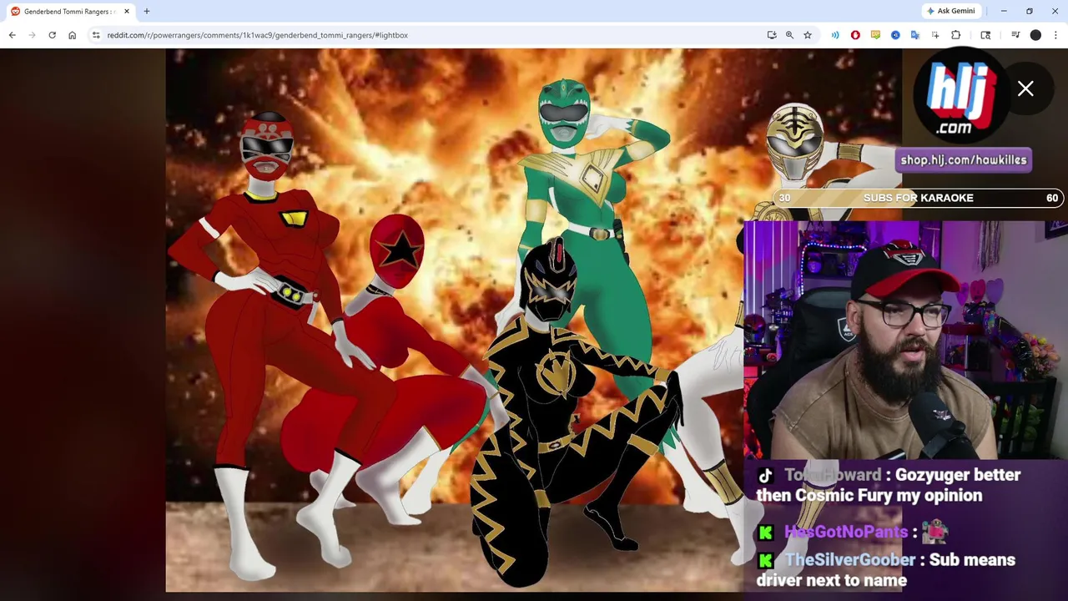1068x601 pixels.
Task: Go back to the previous page
Action: point(12,35)
